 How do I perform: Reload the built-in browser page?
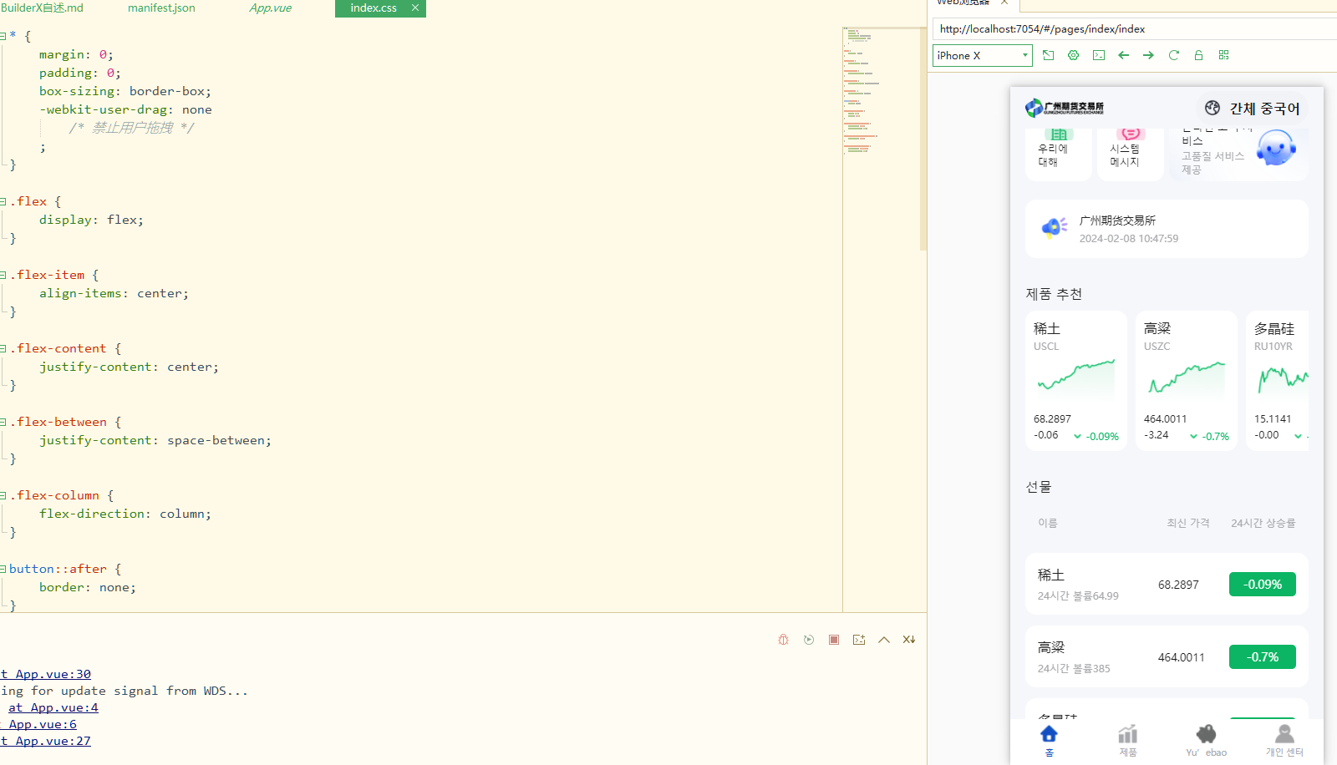point(1173,55)
